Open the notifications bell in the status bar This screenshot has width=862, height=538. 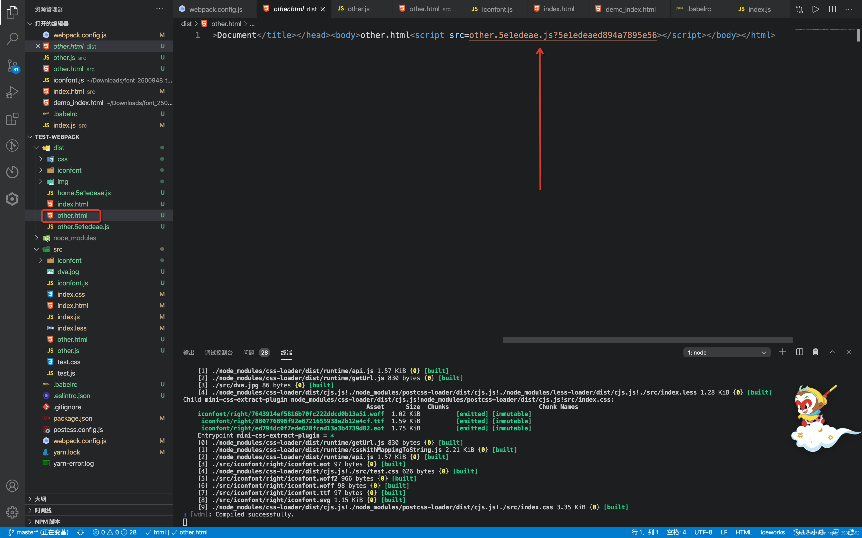(851, 532)
